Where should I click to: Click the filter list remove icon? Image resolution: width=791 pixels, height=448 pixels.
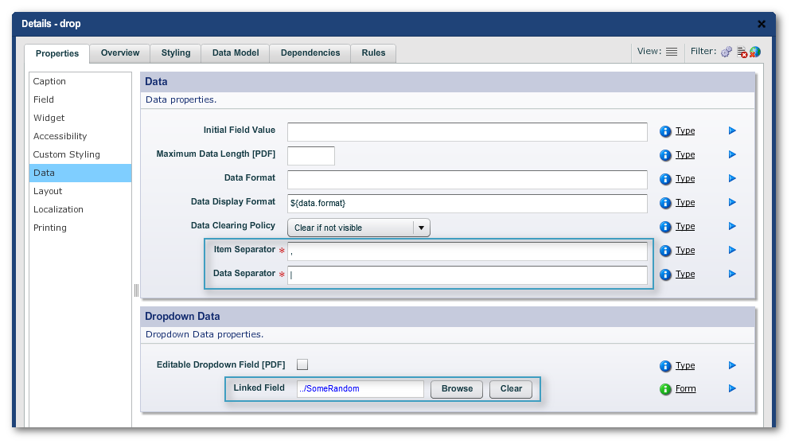742,52
